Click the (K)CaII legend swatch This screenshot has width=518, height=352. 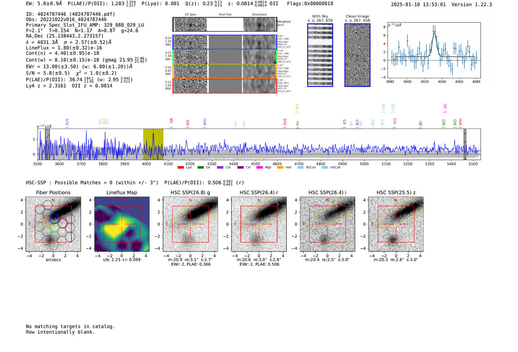pyautogui.click(x=300, y=167)
